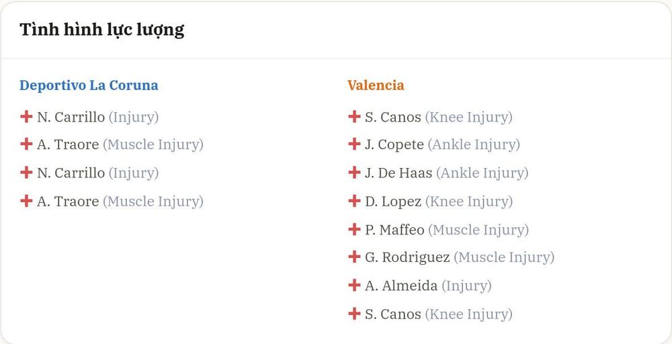Viewport: 672px width, 344px height.
Task: Click the injury cross icon next to A. Almeida
Action: pos(354,285)
